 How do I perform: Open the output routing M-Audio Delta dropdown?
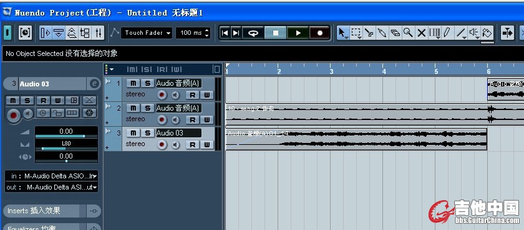51,187
